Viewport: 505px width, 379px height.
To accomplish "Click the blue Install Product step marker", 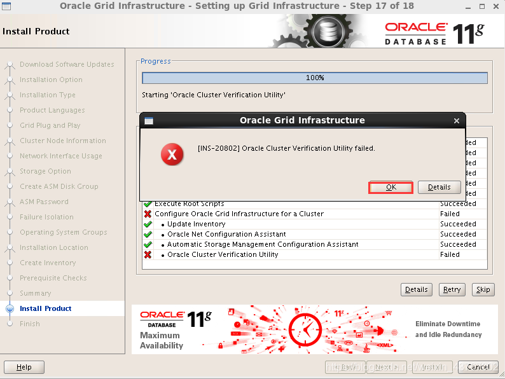I will click(10, 308).
